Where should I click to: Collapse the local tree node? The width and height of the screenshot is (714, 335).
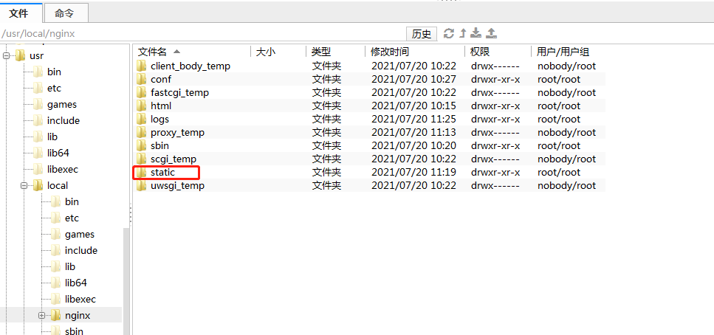24,186
